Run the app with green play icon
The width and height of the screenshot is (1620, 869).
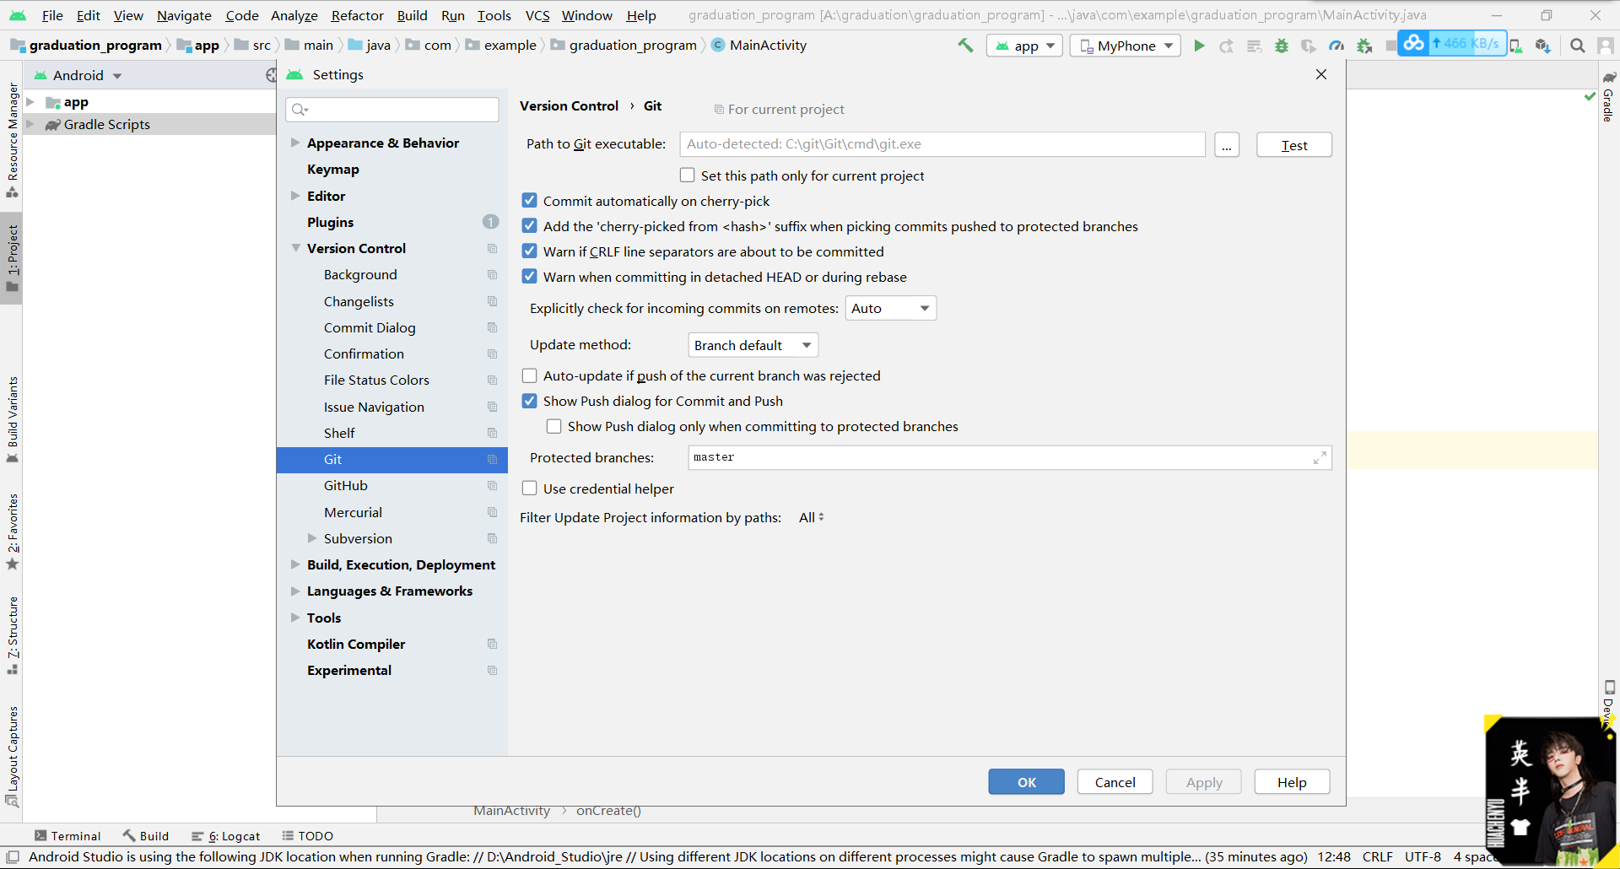point(1199,46)
